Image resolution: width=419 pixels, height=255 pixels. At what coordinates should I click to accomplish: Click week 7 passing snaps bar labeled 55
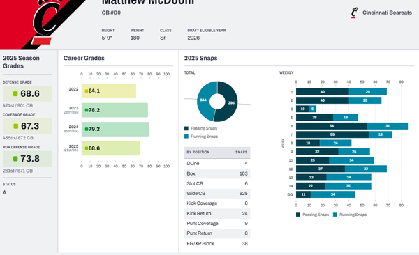pyautogui.click(x=332, y=134)
